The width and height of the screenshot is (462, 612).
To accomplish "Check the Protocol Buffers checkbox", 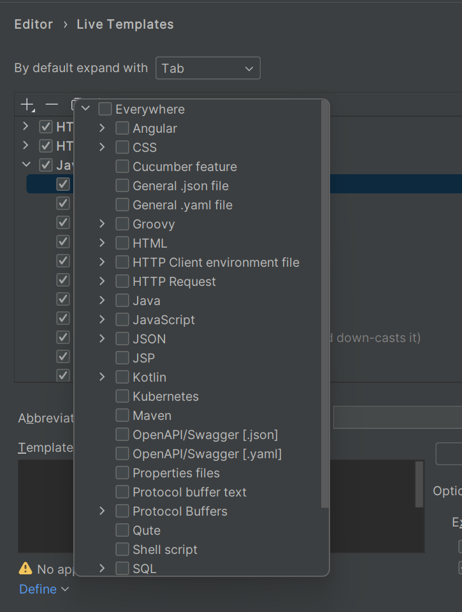I will click(122, 511).
